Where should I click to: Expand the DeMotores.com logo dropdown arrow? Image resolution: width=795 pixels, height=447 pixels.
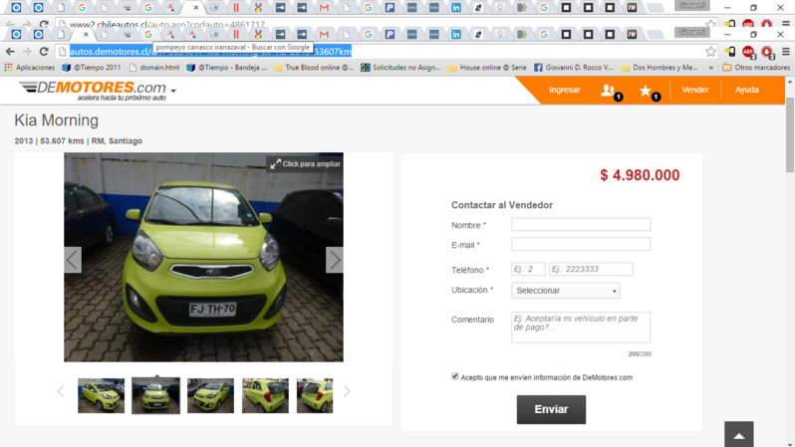coord(173,91)
